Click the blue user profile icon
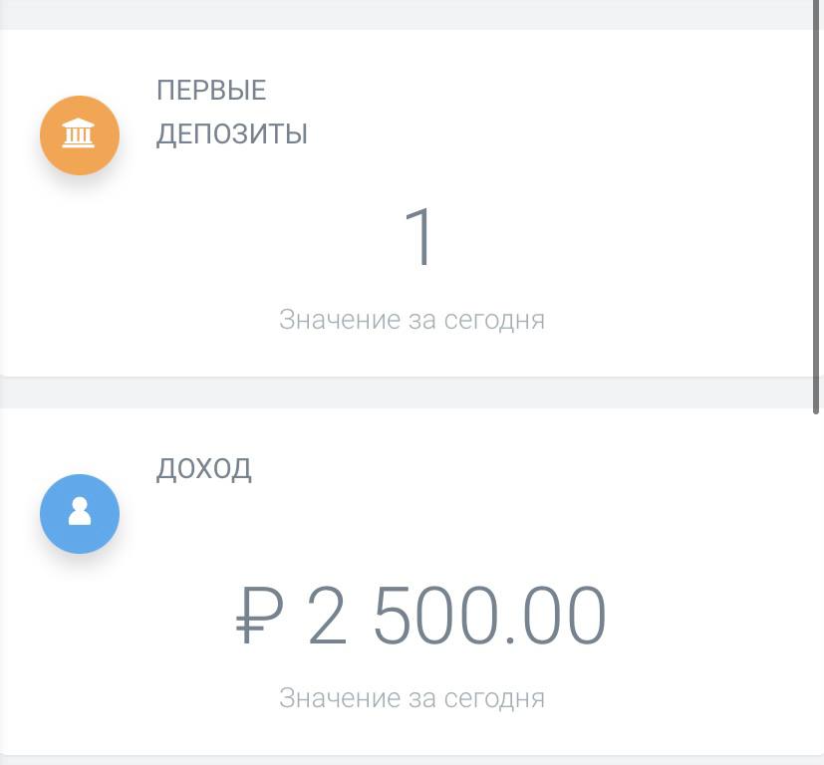824x765 pixels. (80, 514)
